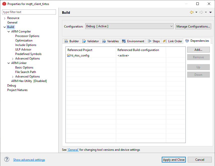Open the view menu triangle icon
The image size is (215, 166).
pyautogui.click(x=210, y=12)
